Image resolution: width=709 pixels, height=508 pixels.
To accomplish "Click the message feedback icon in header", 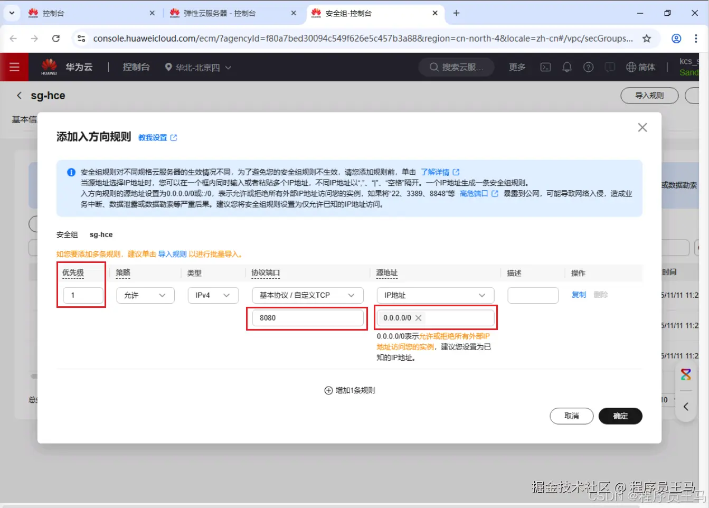I will 610,67.
